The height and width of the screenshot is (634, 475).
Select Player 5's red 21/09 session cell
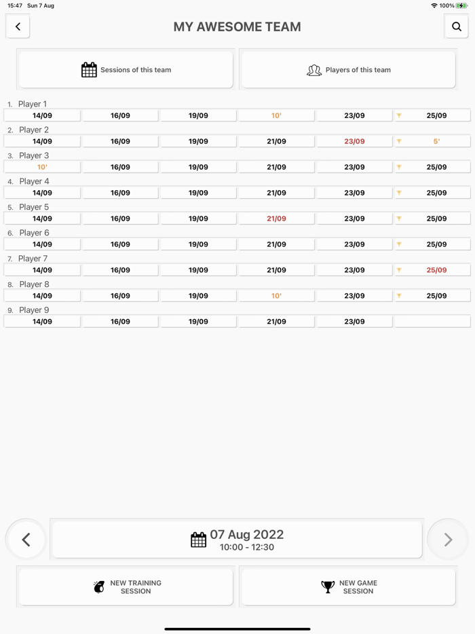pos(275,218)
